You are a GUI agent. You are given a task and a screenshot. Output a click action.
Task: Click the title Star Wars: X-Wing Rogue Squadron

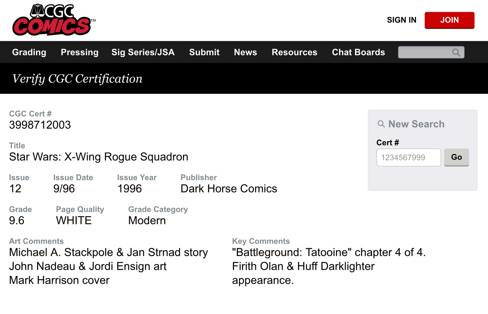pos(99,157)
